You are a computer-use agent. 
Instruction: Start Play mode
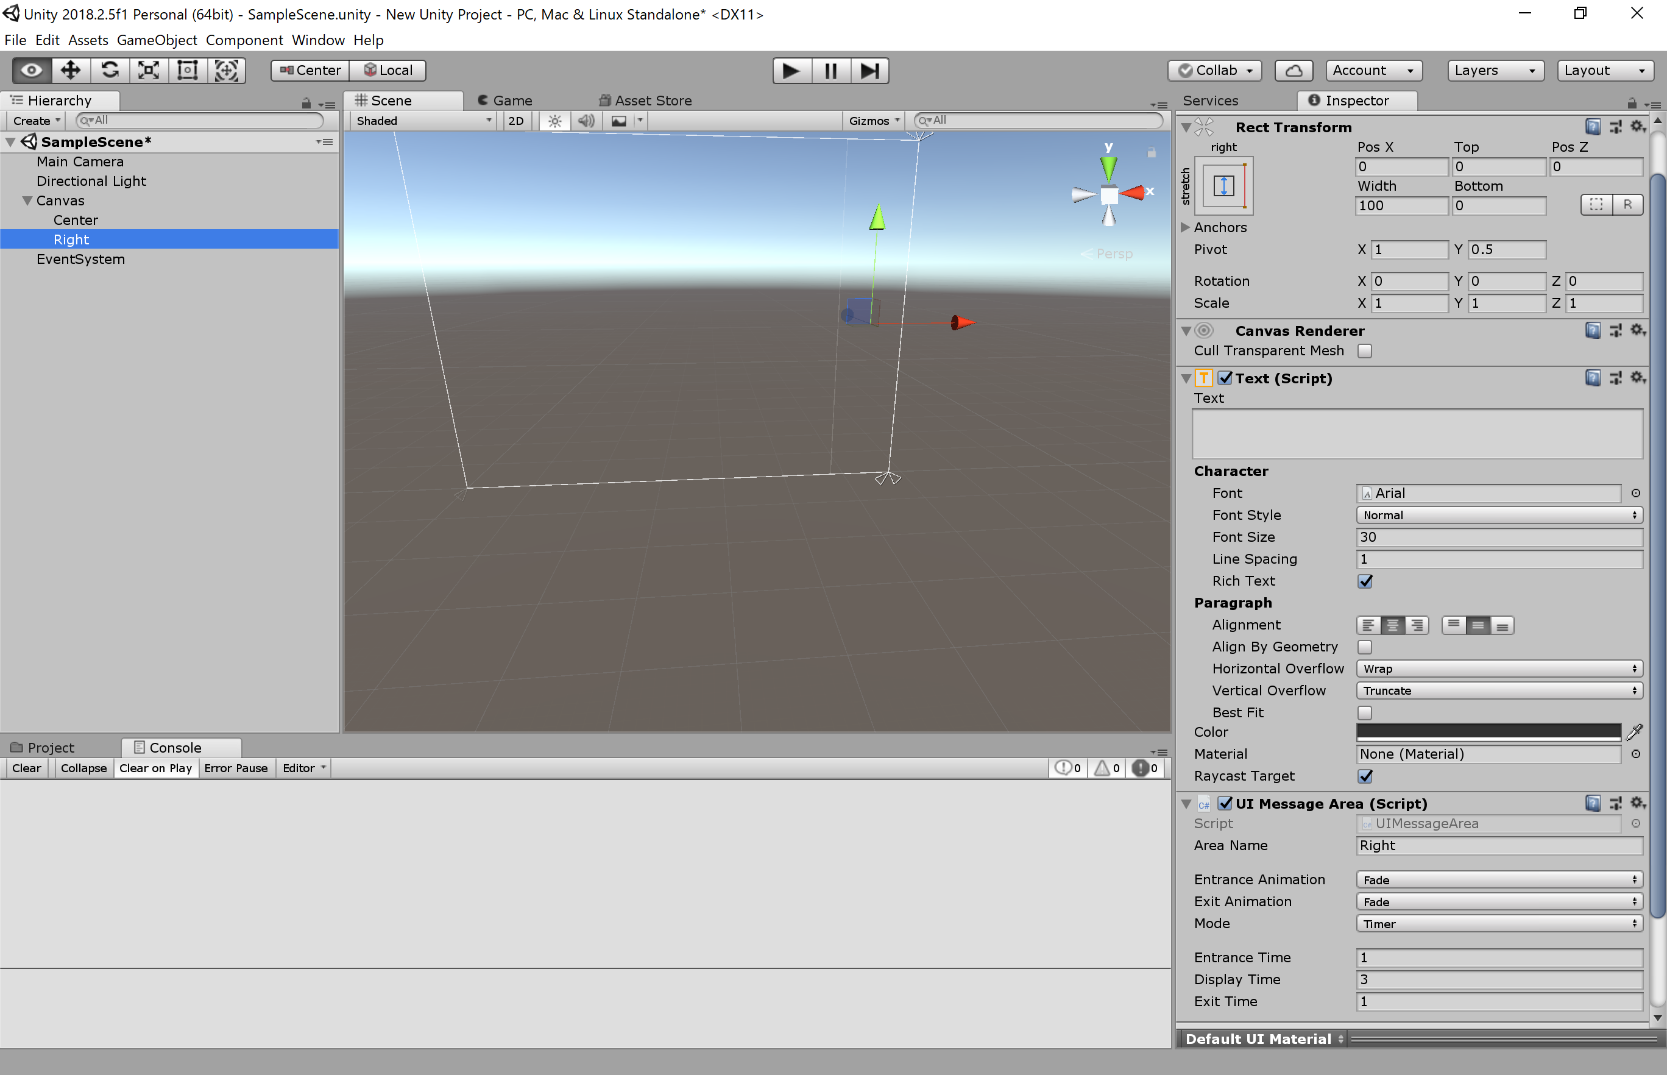pyautogui.click(x=791, y=71)
